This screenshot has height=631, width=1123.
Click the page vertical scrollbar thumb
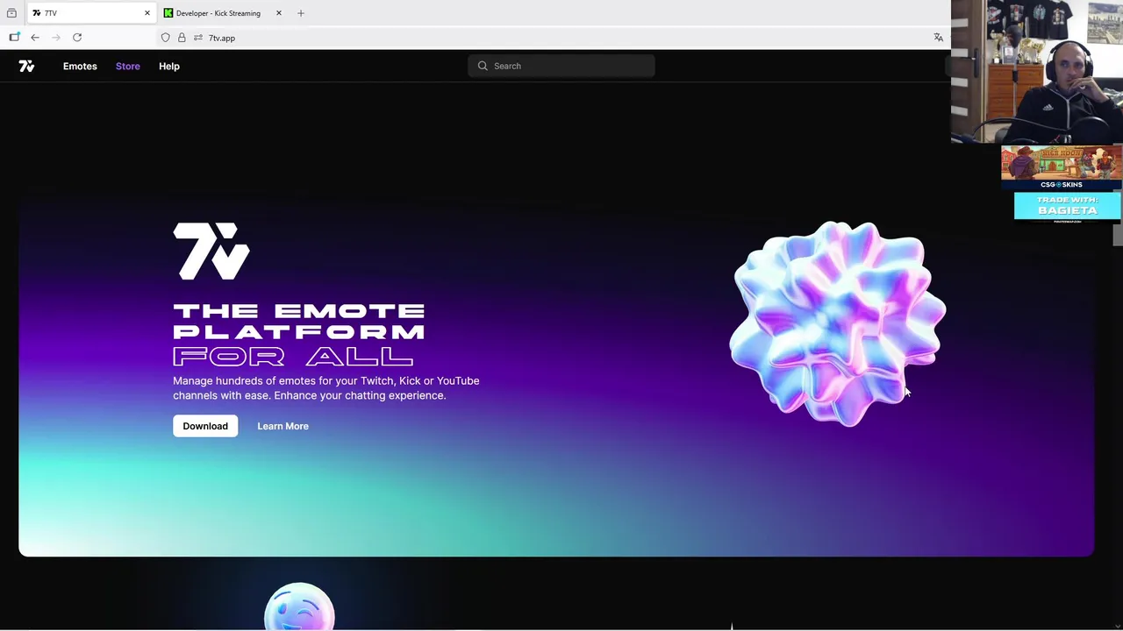pyautogui.click(x=1118, y=235)
